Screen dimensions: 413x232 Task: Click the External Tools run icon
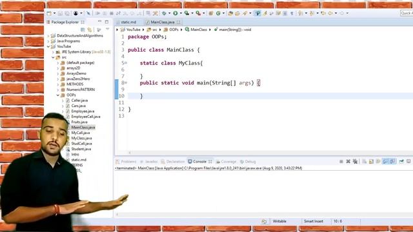coord(198,13)
